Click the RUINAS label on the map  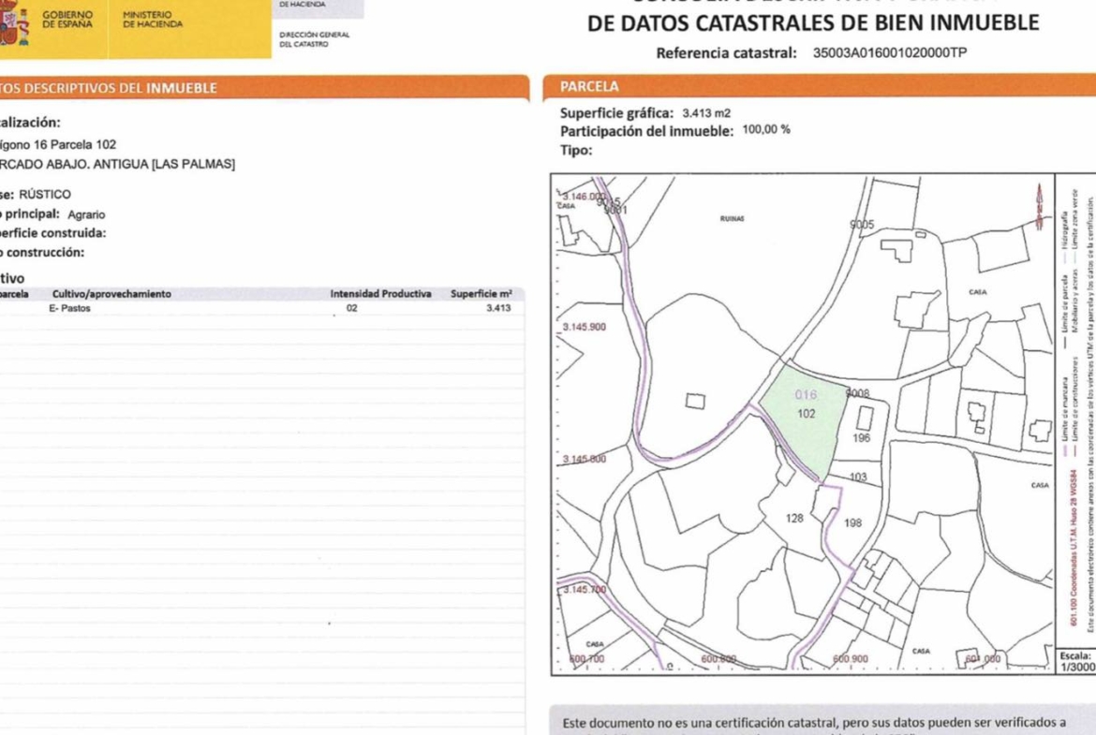coord(733,218)
